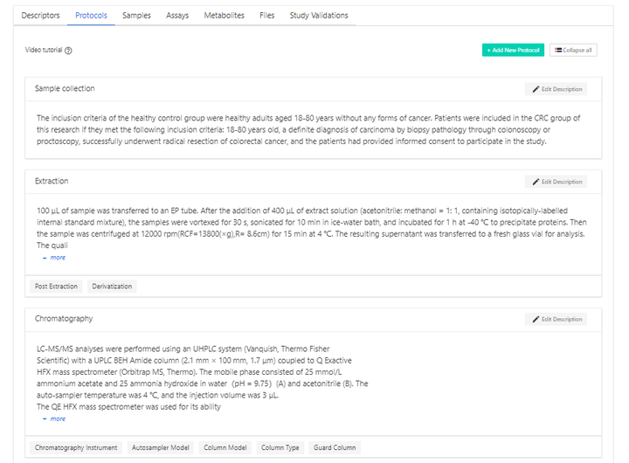Screen dimensions: 629x463
Task: Add a new protocol
Action: coord(513,51)
